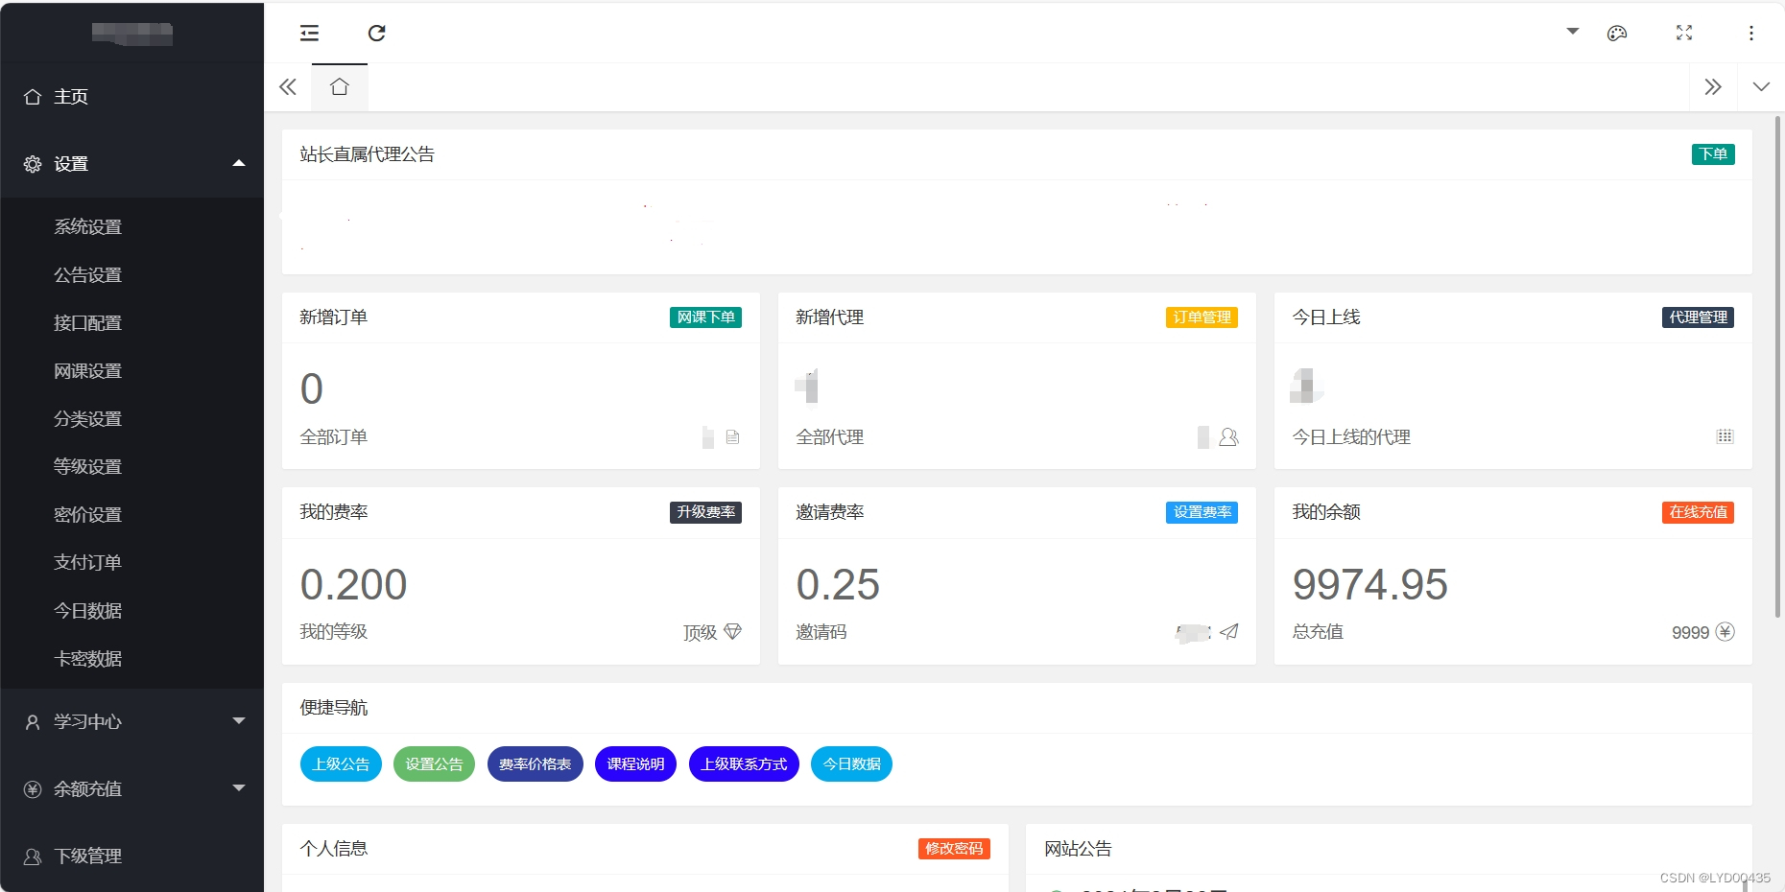This screenshot has height=892, width=1785.
Task: Click the 个人信息 heading
Action: [333, 849]
